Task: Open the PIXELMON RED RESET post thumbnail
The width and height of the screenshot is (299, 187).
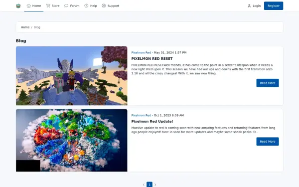Action: [x=71, y=76]
